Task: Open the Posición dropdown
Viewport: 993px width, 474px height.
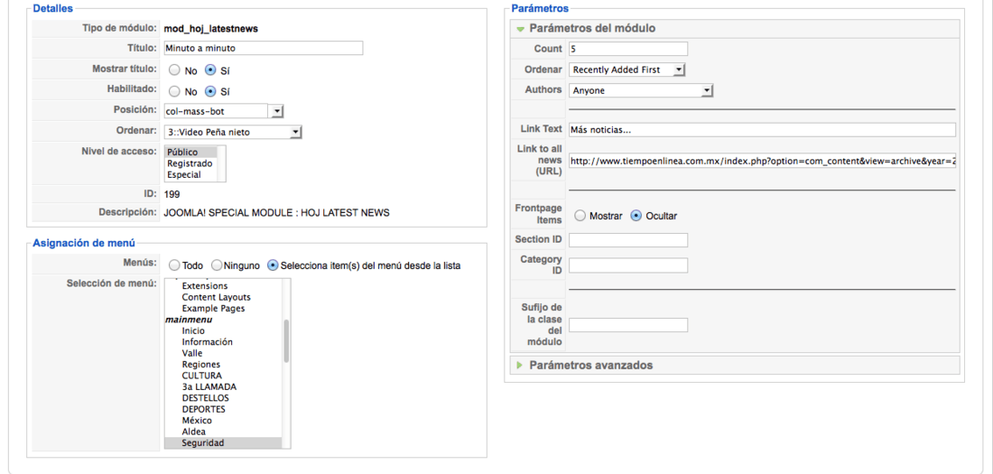Action: click(224, 112)
